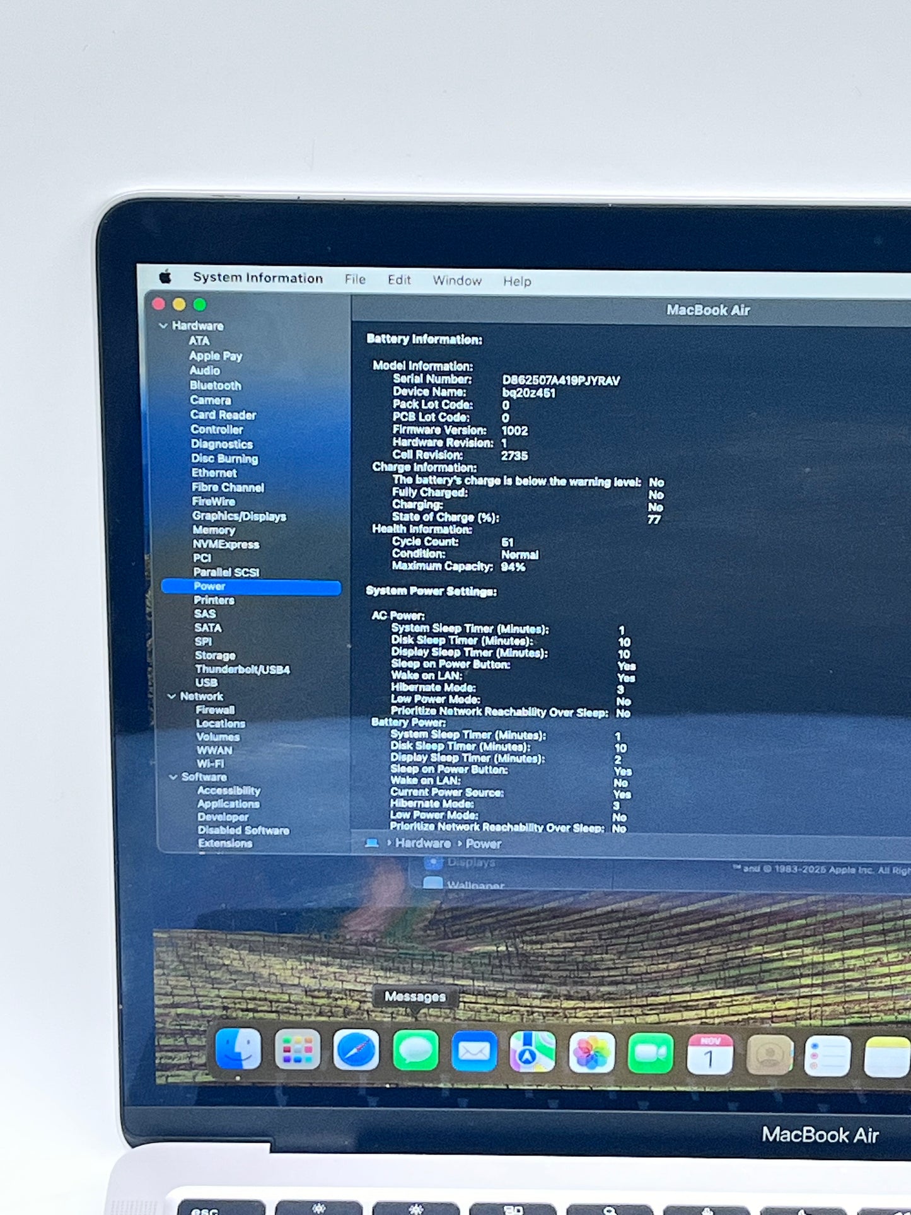Collapse the Hardware section

coord(164,325)
